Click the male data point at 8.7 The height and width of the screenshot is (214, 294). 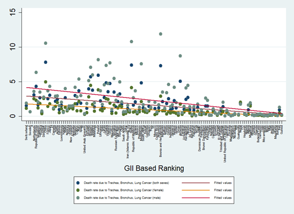[180, 56]
